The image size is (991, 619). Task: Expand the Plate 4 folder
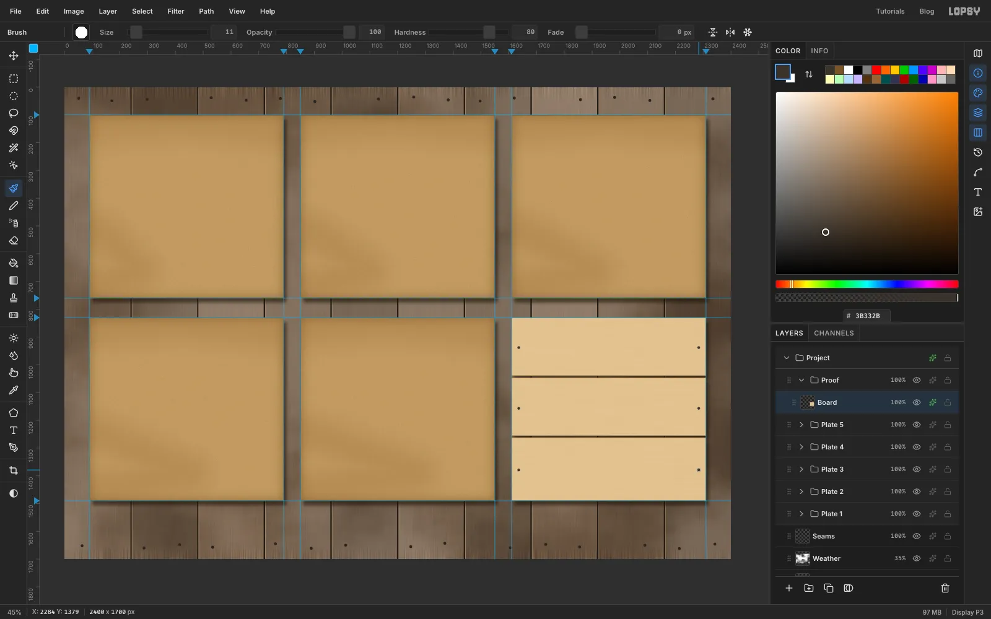click(801, 447)
